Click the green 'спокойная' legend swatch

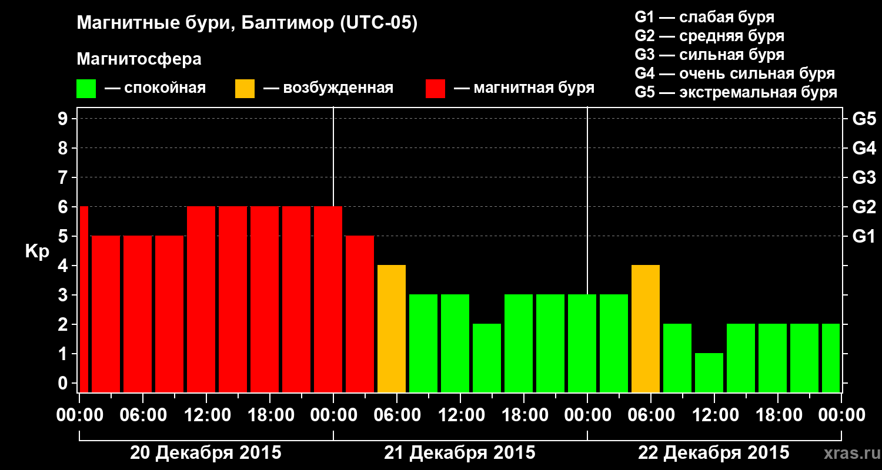86,89
